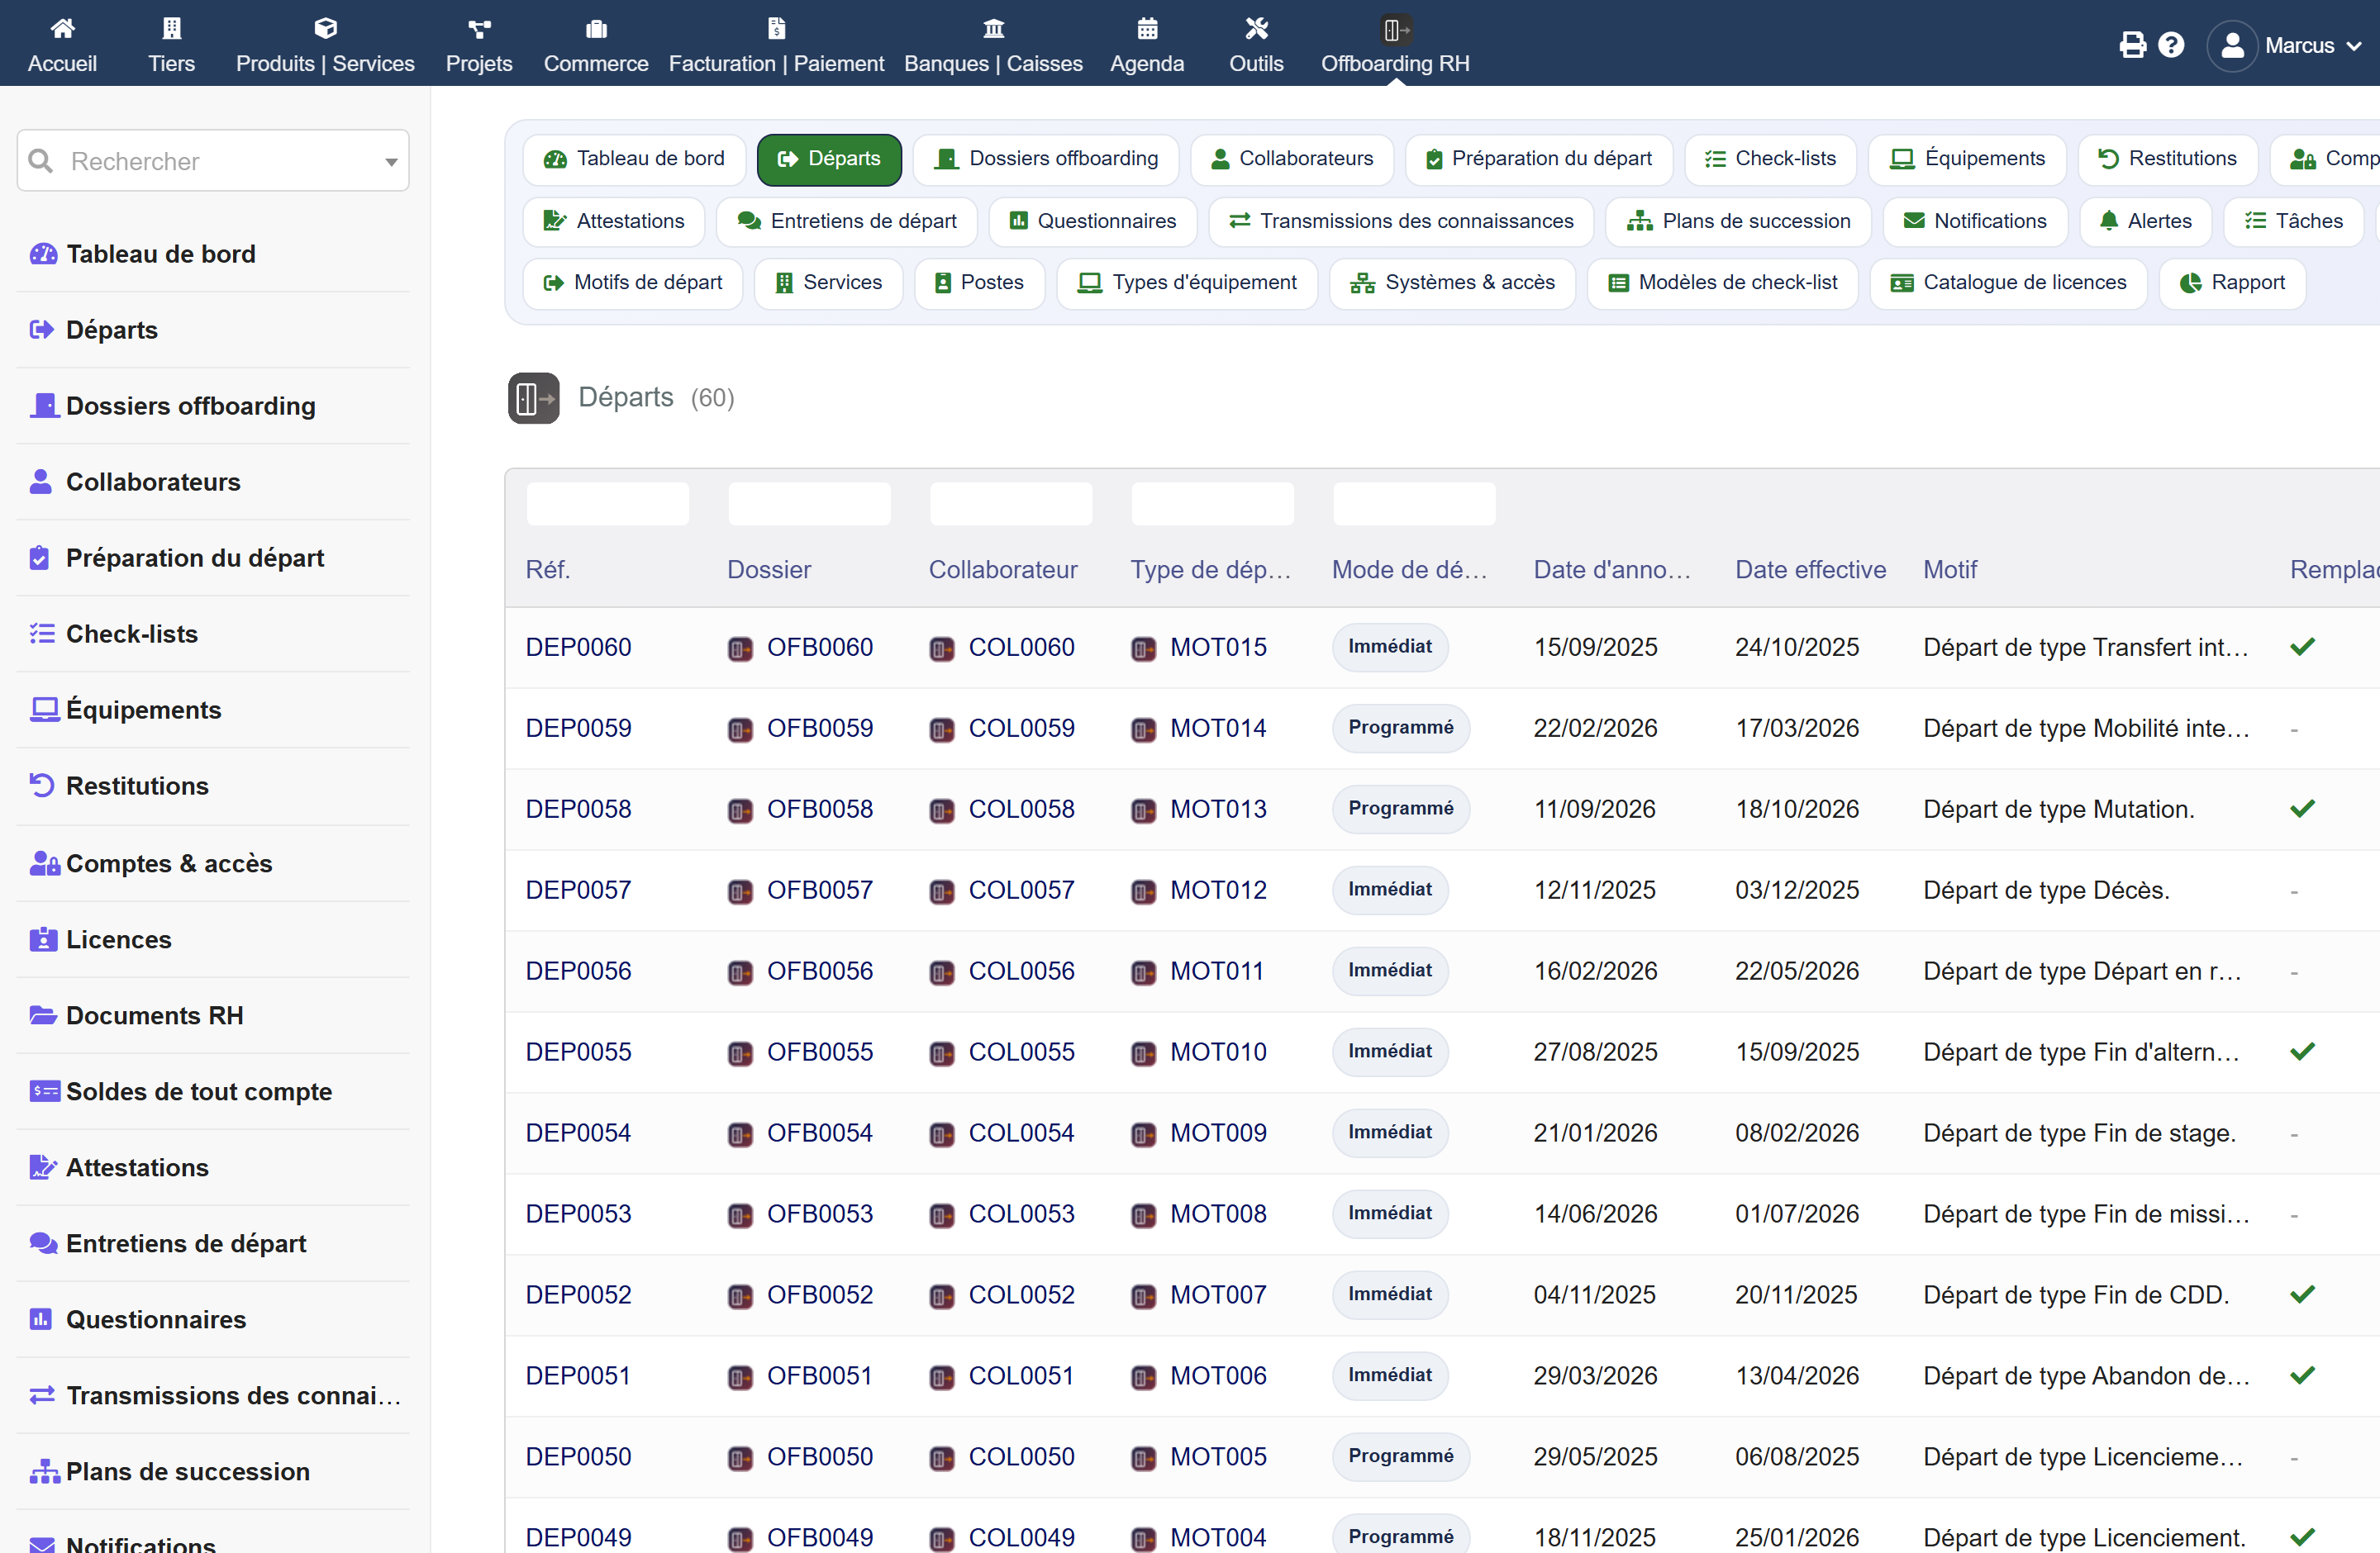Click Collaborateur column filter input

(1011, 504)
